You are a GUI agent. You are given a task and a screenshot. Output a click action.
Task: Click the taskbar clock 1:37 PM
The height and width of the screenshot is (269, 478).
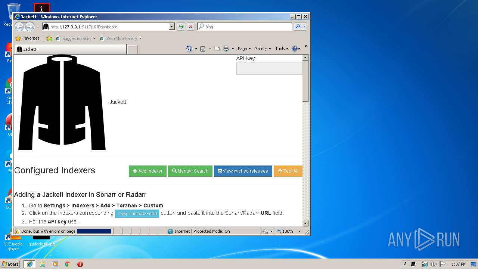[459, 264]
